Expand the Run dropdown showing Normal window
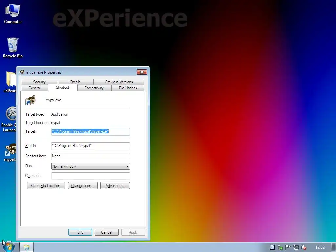Image resolution: width=336 pixels, height=252 pixels. tap(91, 166)
